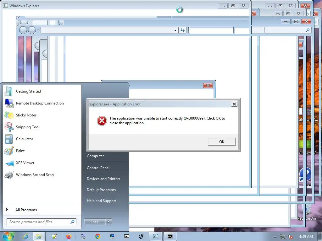Open address bar dropdown in Explorer window
Image resolution: width=322 pixels, height=241 pixels.
175,30
